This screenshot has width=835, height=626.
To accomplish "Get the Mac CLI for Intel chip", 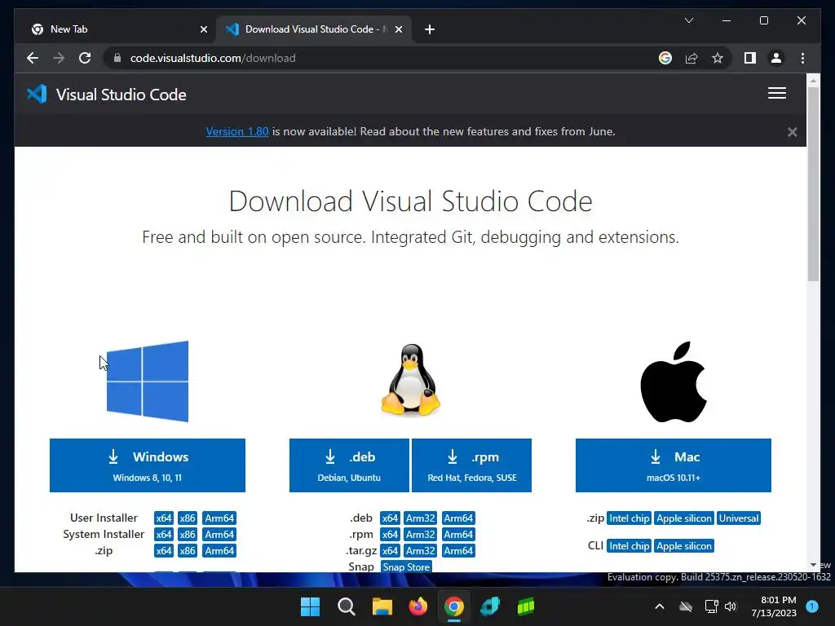I will [630, 546].
